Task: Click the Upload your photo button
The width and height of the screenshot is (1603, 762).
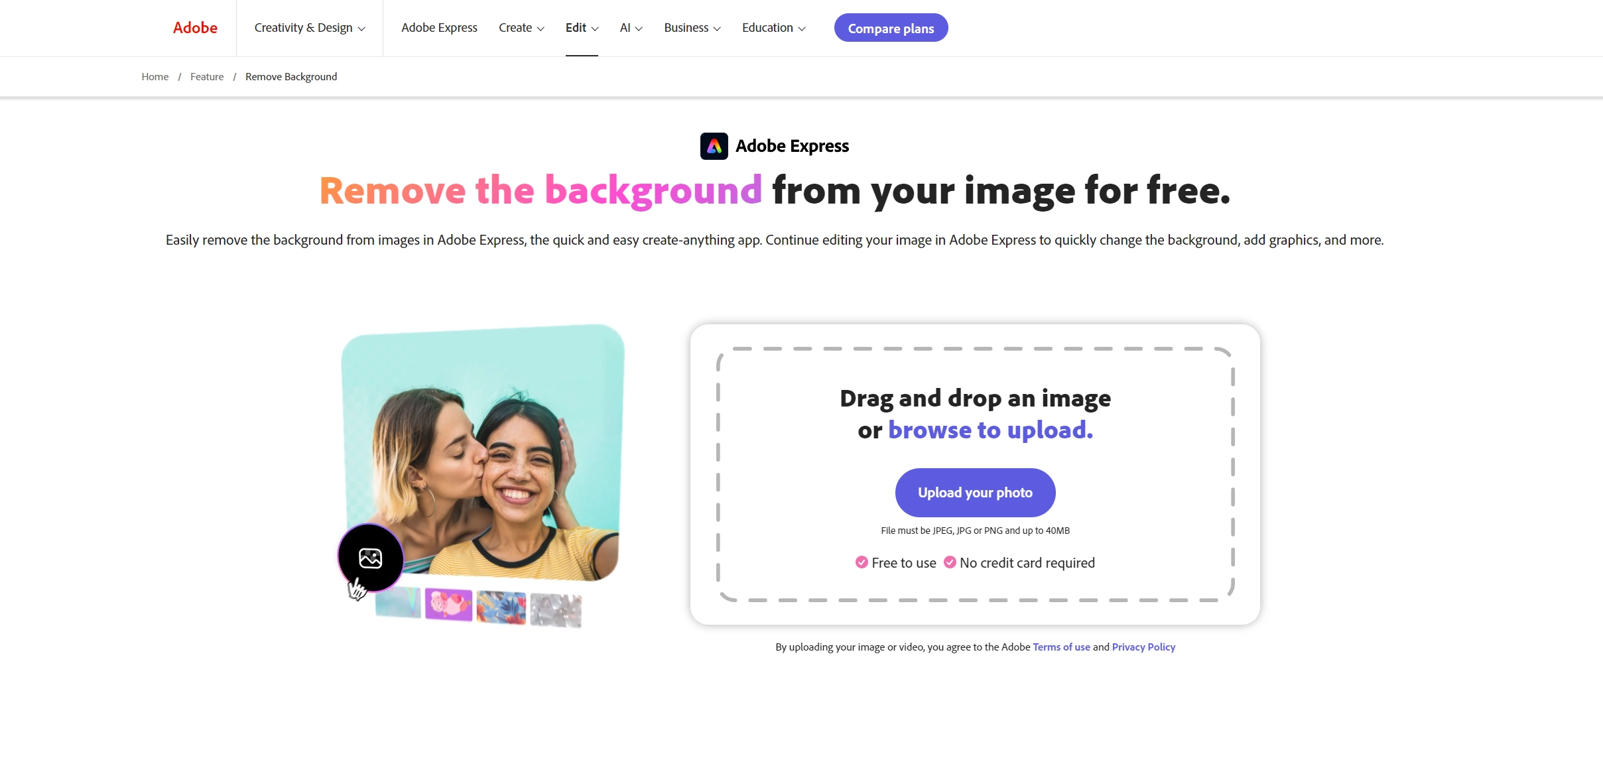Action: coord(975,493)
